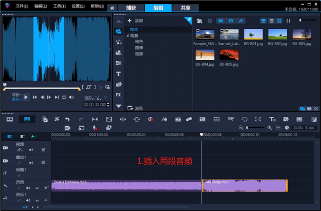The width and height of the screenshot is (321, 211).
Task: Switch to timeline view icon
Action: [x=27, y=119]
